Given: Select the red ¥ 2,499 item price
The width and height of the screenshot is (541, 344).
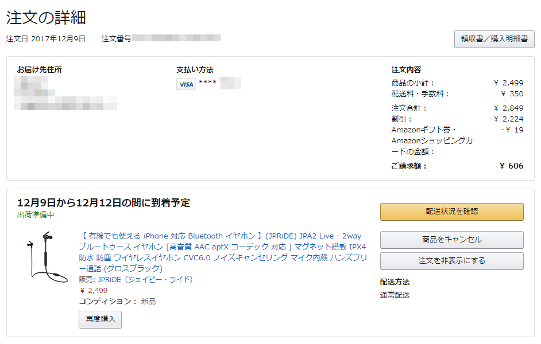Looking at the screenshot, I should point(94,290).
